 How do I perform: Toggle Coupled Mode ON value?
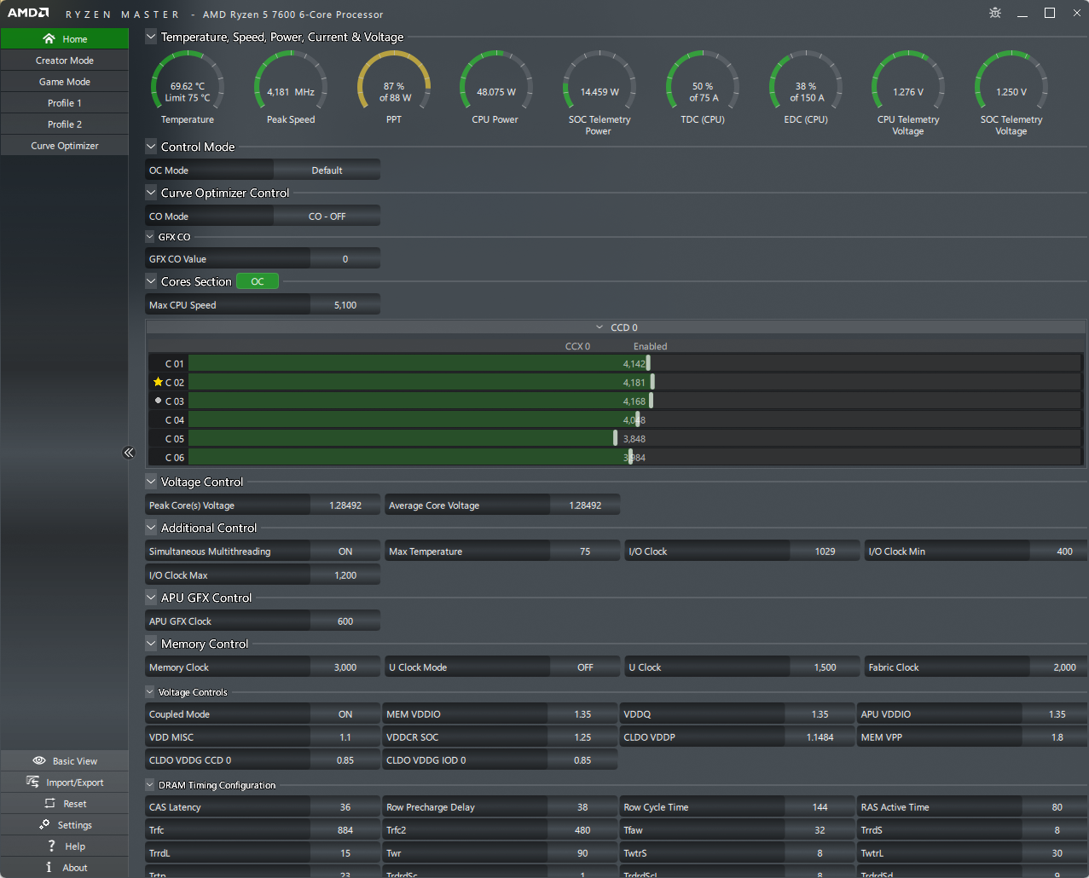(345, 714)
